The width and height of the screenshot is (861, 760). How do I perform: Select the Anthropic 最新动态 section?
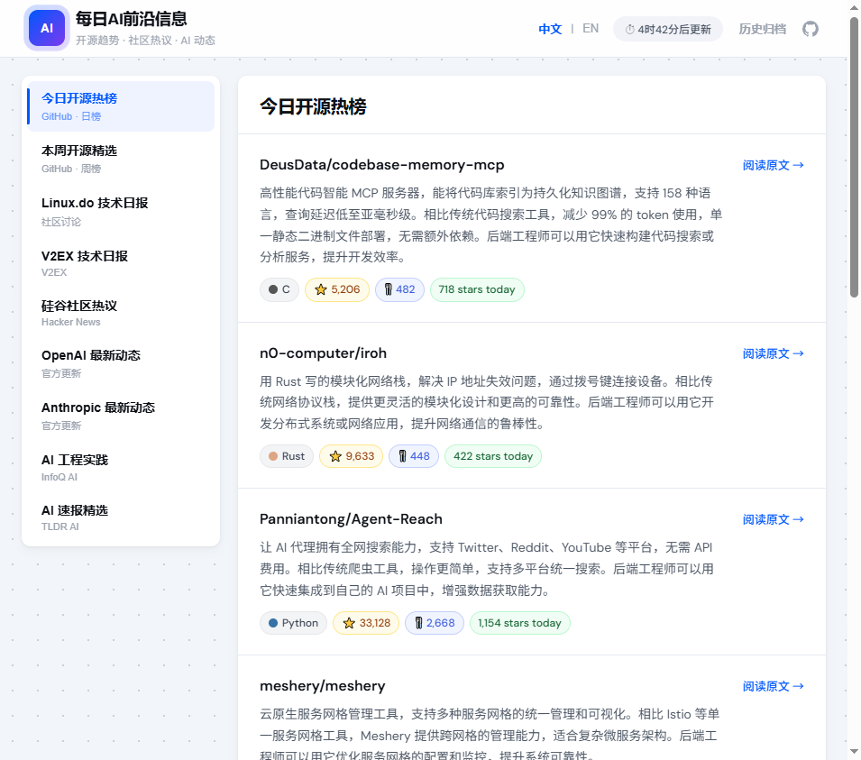coord(121,416)
